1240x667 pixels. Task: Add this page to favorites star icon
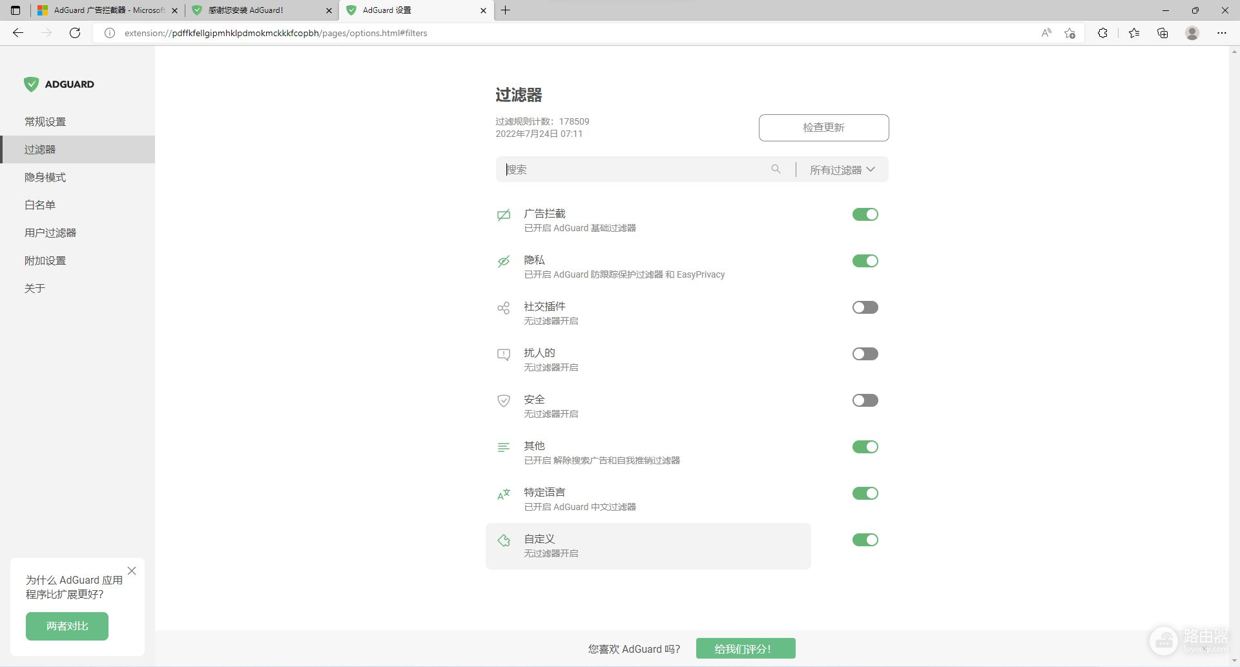point(1070,33)
